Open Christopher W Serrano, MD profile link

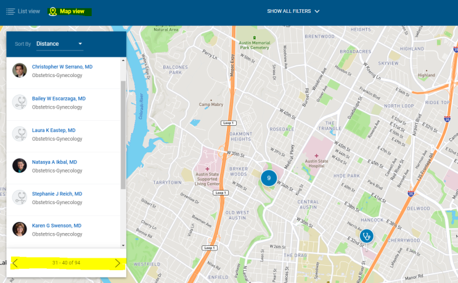point(62,67)
